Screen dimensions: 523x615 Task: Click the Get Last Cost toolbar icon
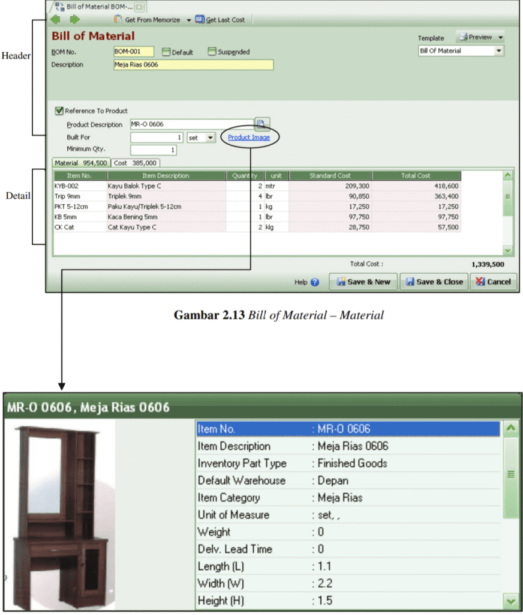[200, 20]
